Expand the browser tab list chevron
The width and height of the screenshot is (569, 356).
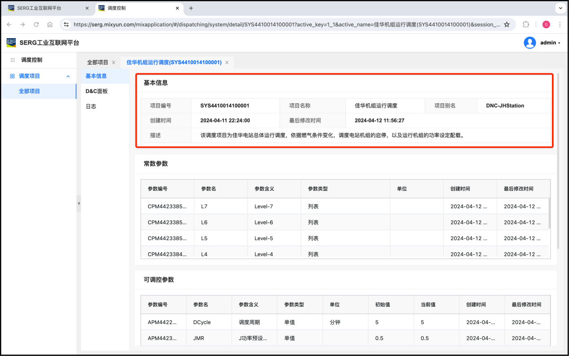560,8
